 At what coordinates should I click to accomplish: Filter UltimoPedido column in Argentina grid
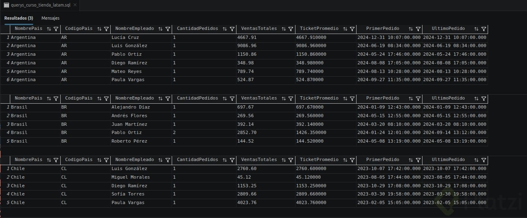click(484, 29)
